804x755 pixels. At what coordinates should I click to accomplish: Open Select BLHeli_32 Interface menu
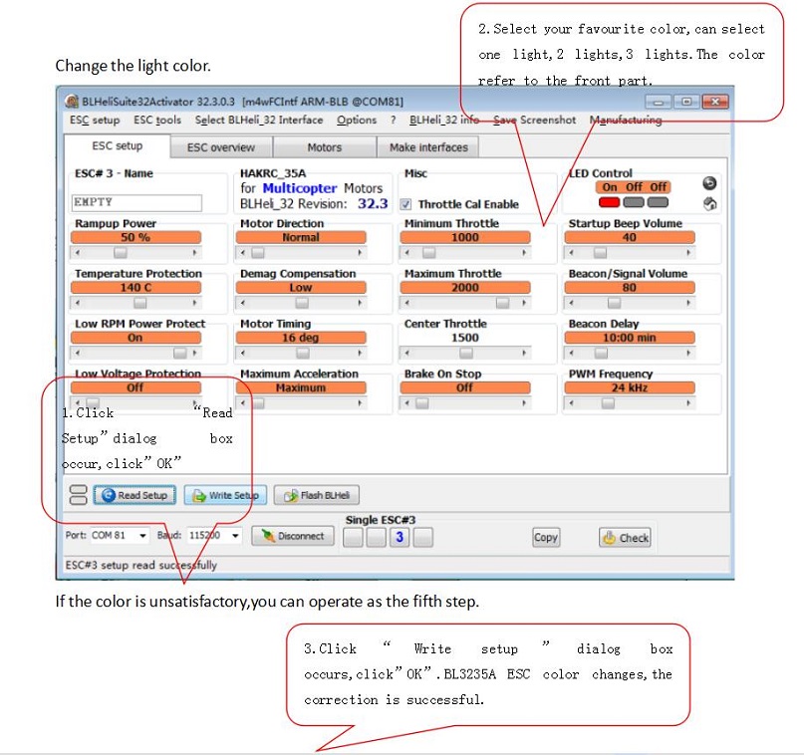pos(259,120)
